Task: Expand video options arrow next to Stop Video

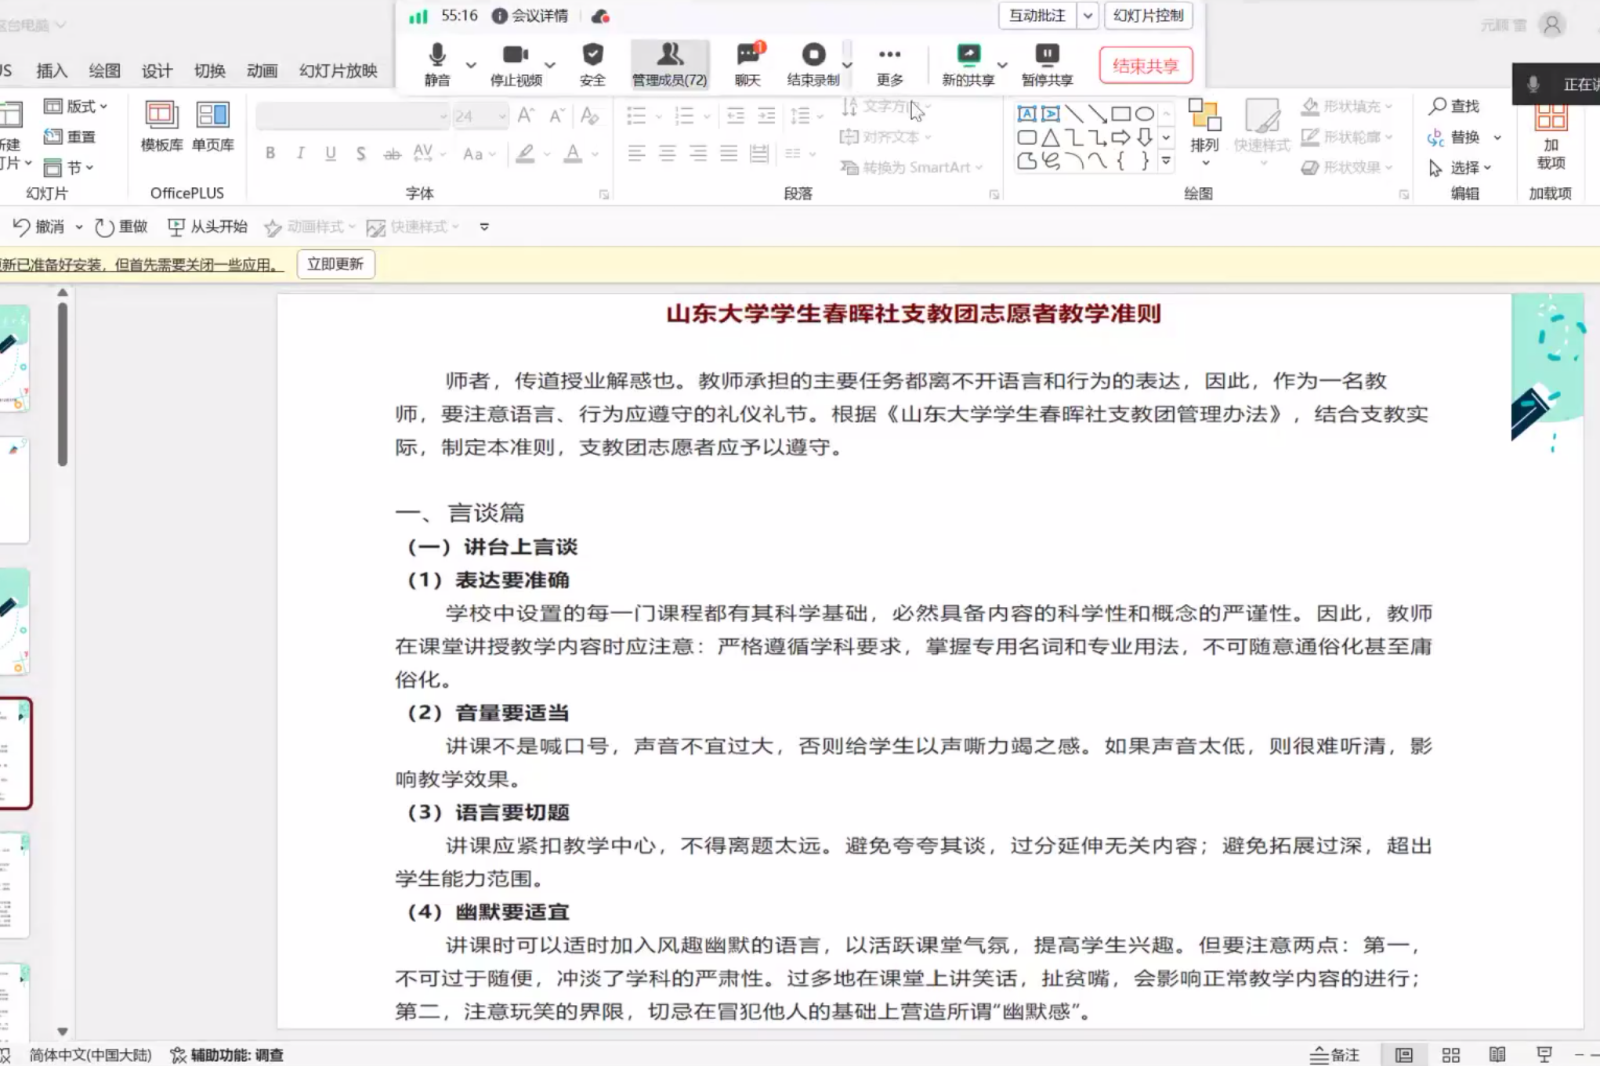Action: coord(550,64)
